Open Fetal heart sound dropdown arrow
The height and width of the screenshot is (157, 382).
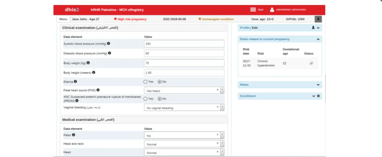coord(222,90)
